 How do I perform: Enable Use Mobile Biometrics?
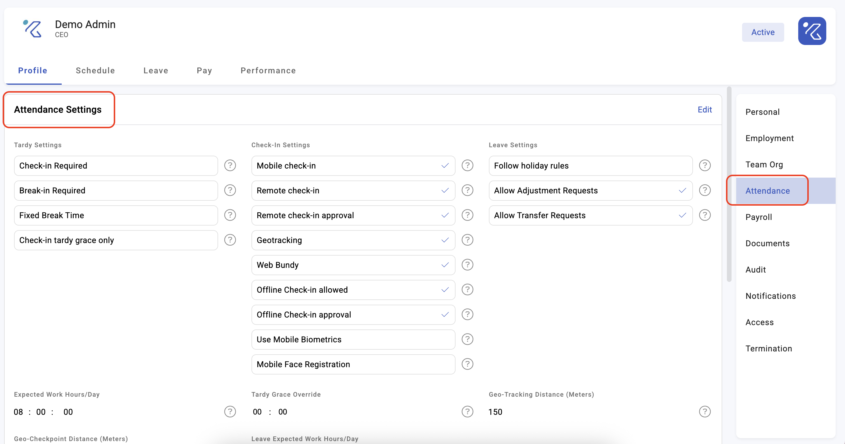click(353, 339)
